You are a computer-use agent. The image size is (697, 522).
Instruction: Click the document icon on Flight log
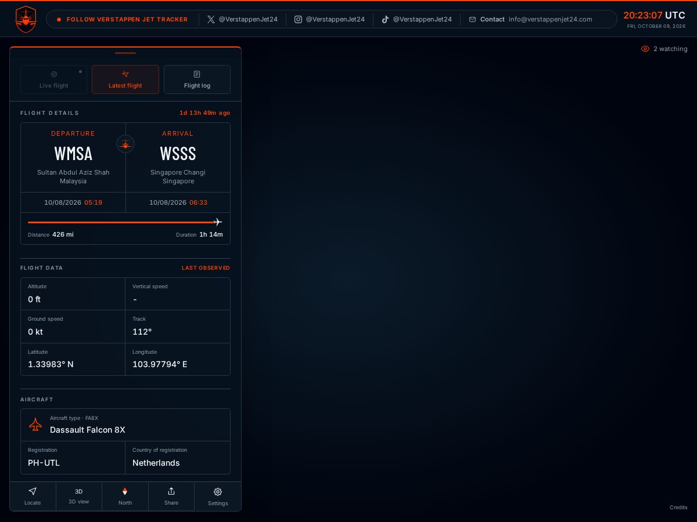click(197, 74)
